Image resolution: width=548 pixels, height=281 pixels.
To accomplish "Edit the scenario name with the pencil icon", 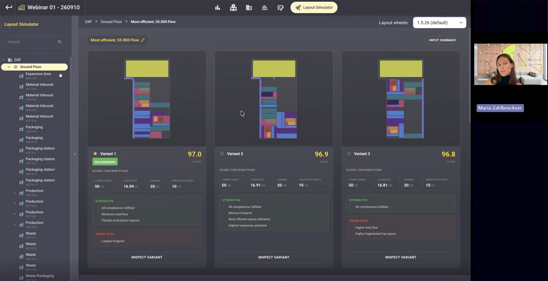I will (x=143, y=40).
